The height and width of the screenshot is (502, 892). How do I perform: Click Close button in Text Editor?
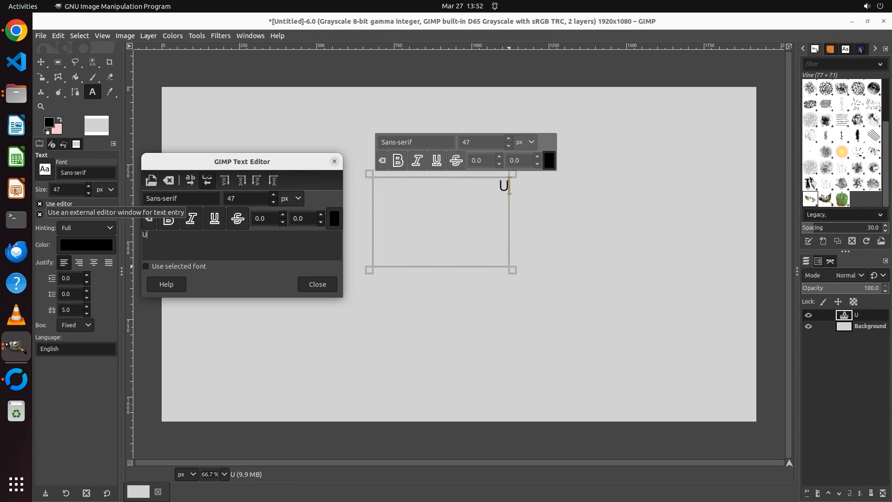click(x=317, y=284)
